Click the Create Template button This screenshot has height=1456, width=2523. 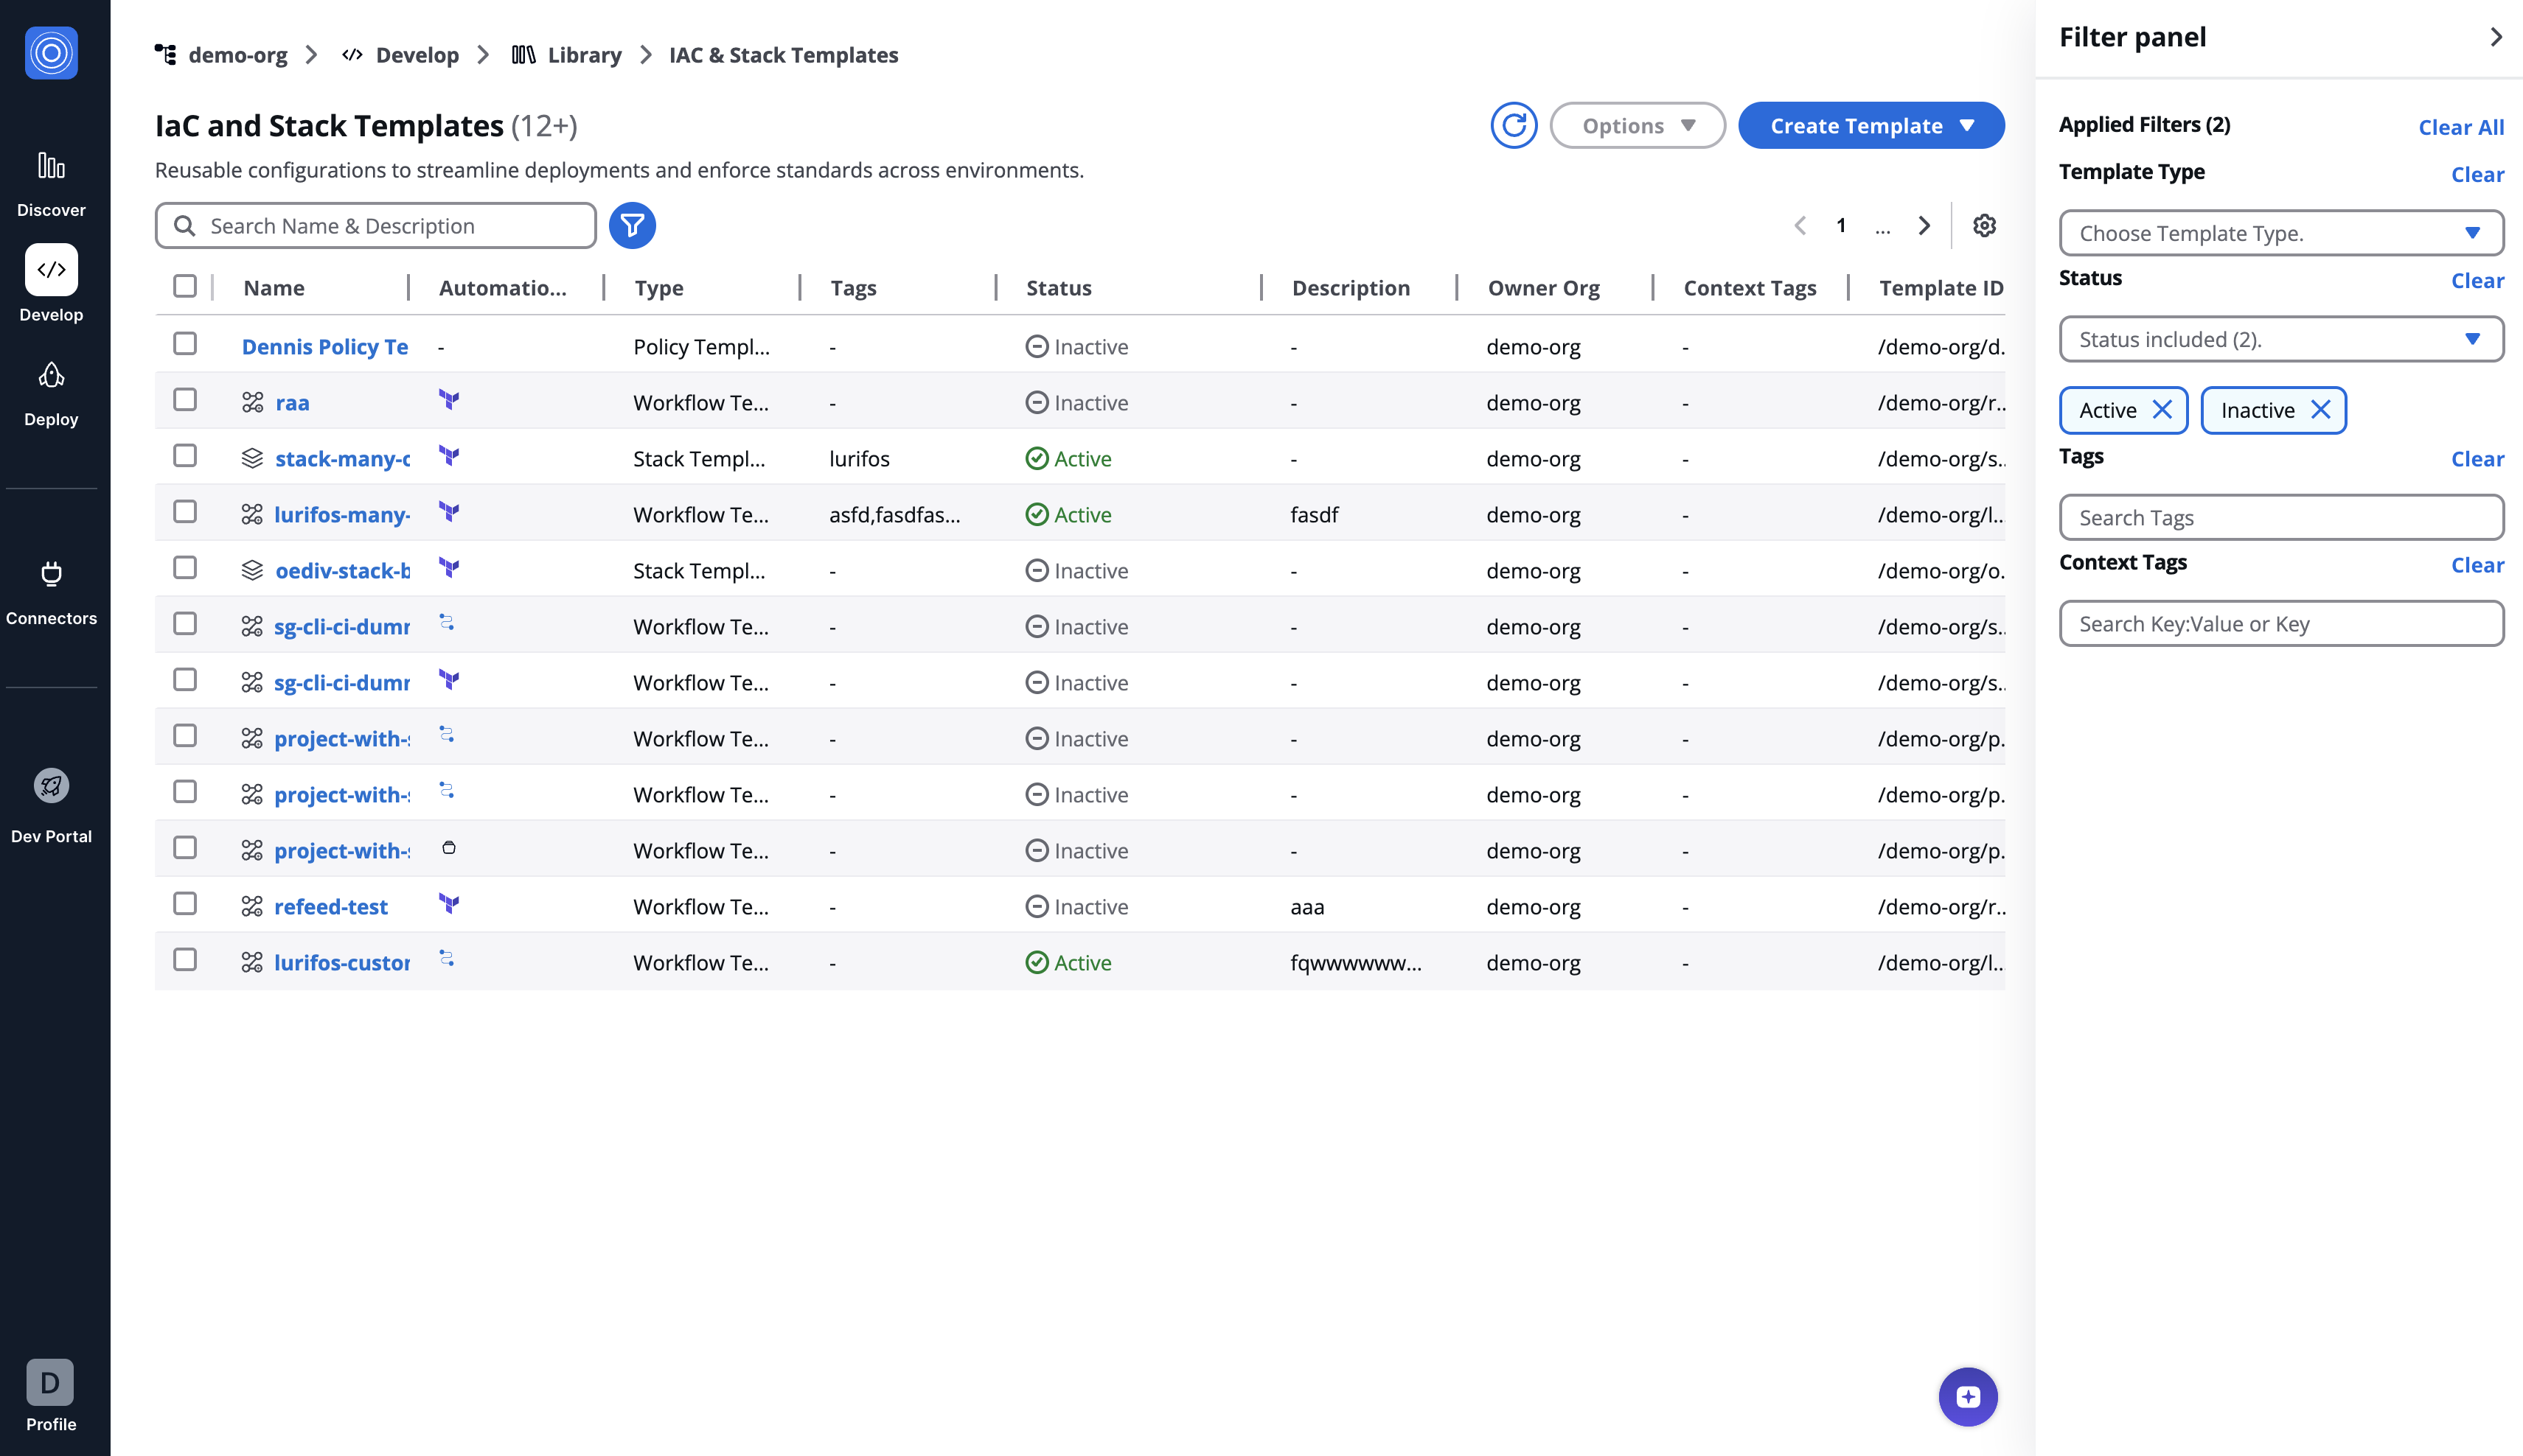1870,125
